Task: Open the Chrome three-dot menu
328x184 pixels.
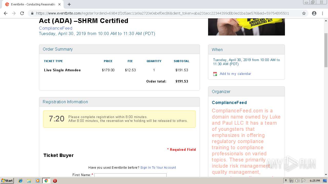Action: 322,13
